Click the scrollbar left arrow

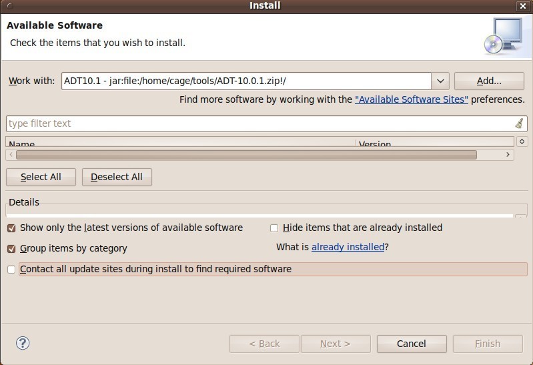point(11,155)
